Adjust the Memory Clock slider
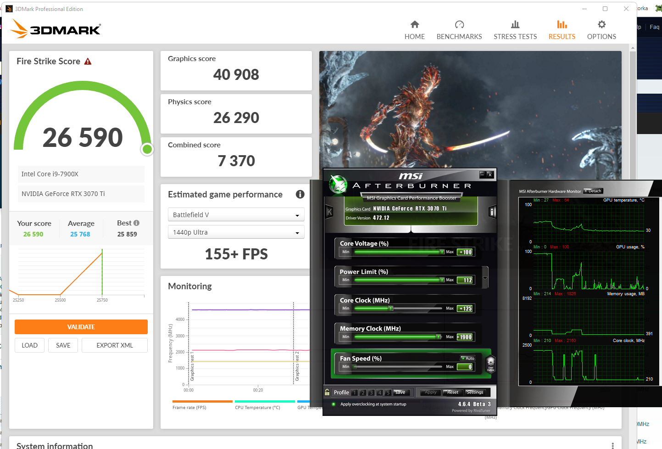The image size is (662, 449). point(399,337)
